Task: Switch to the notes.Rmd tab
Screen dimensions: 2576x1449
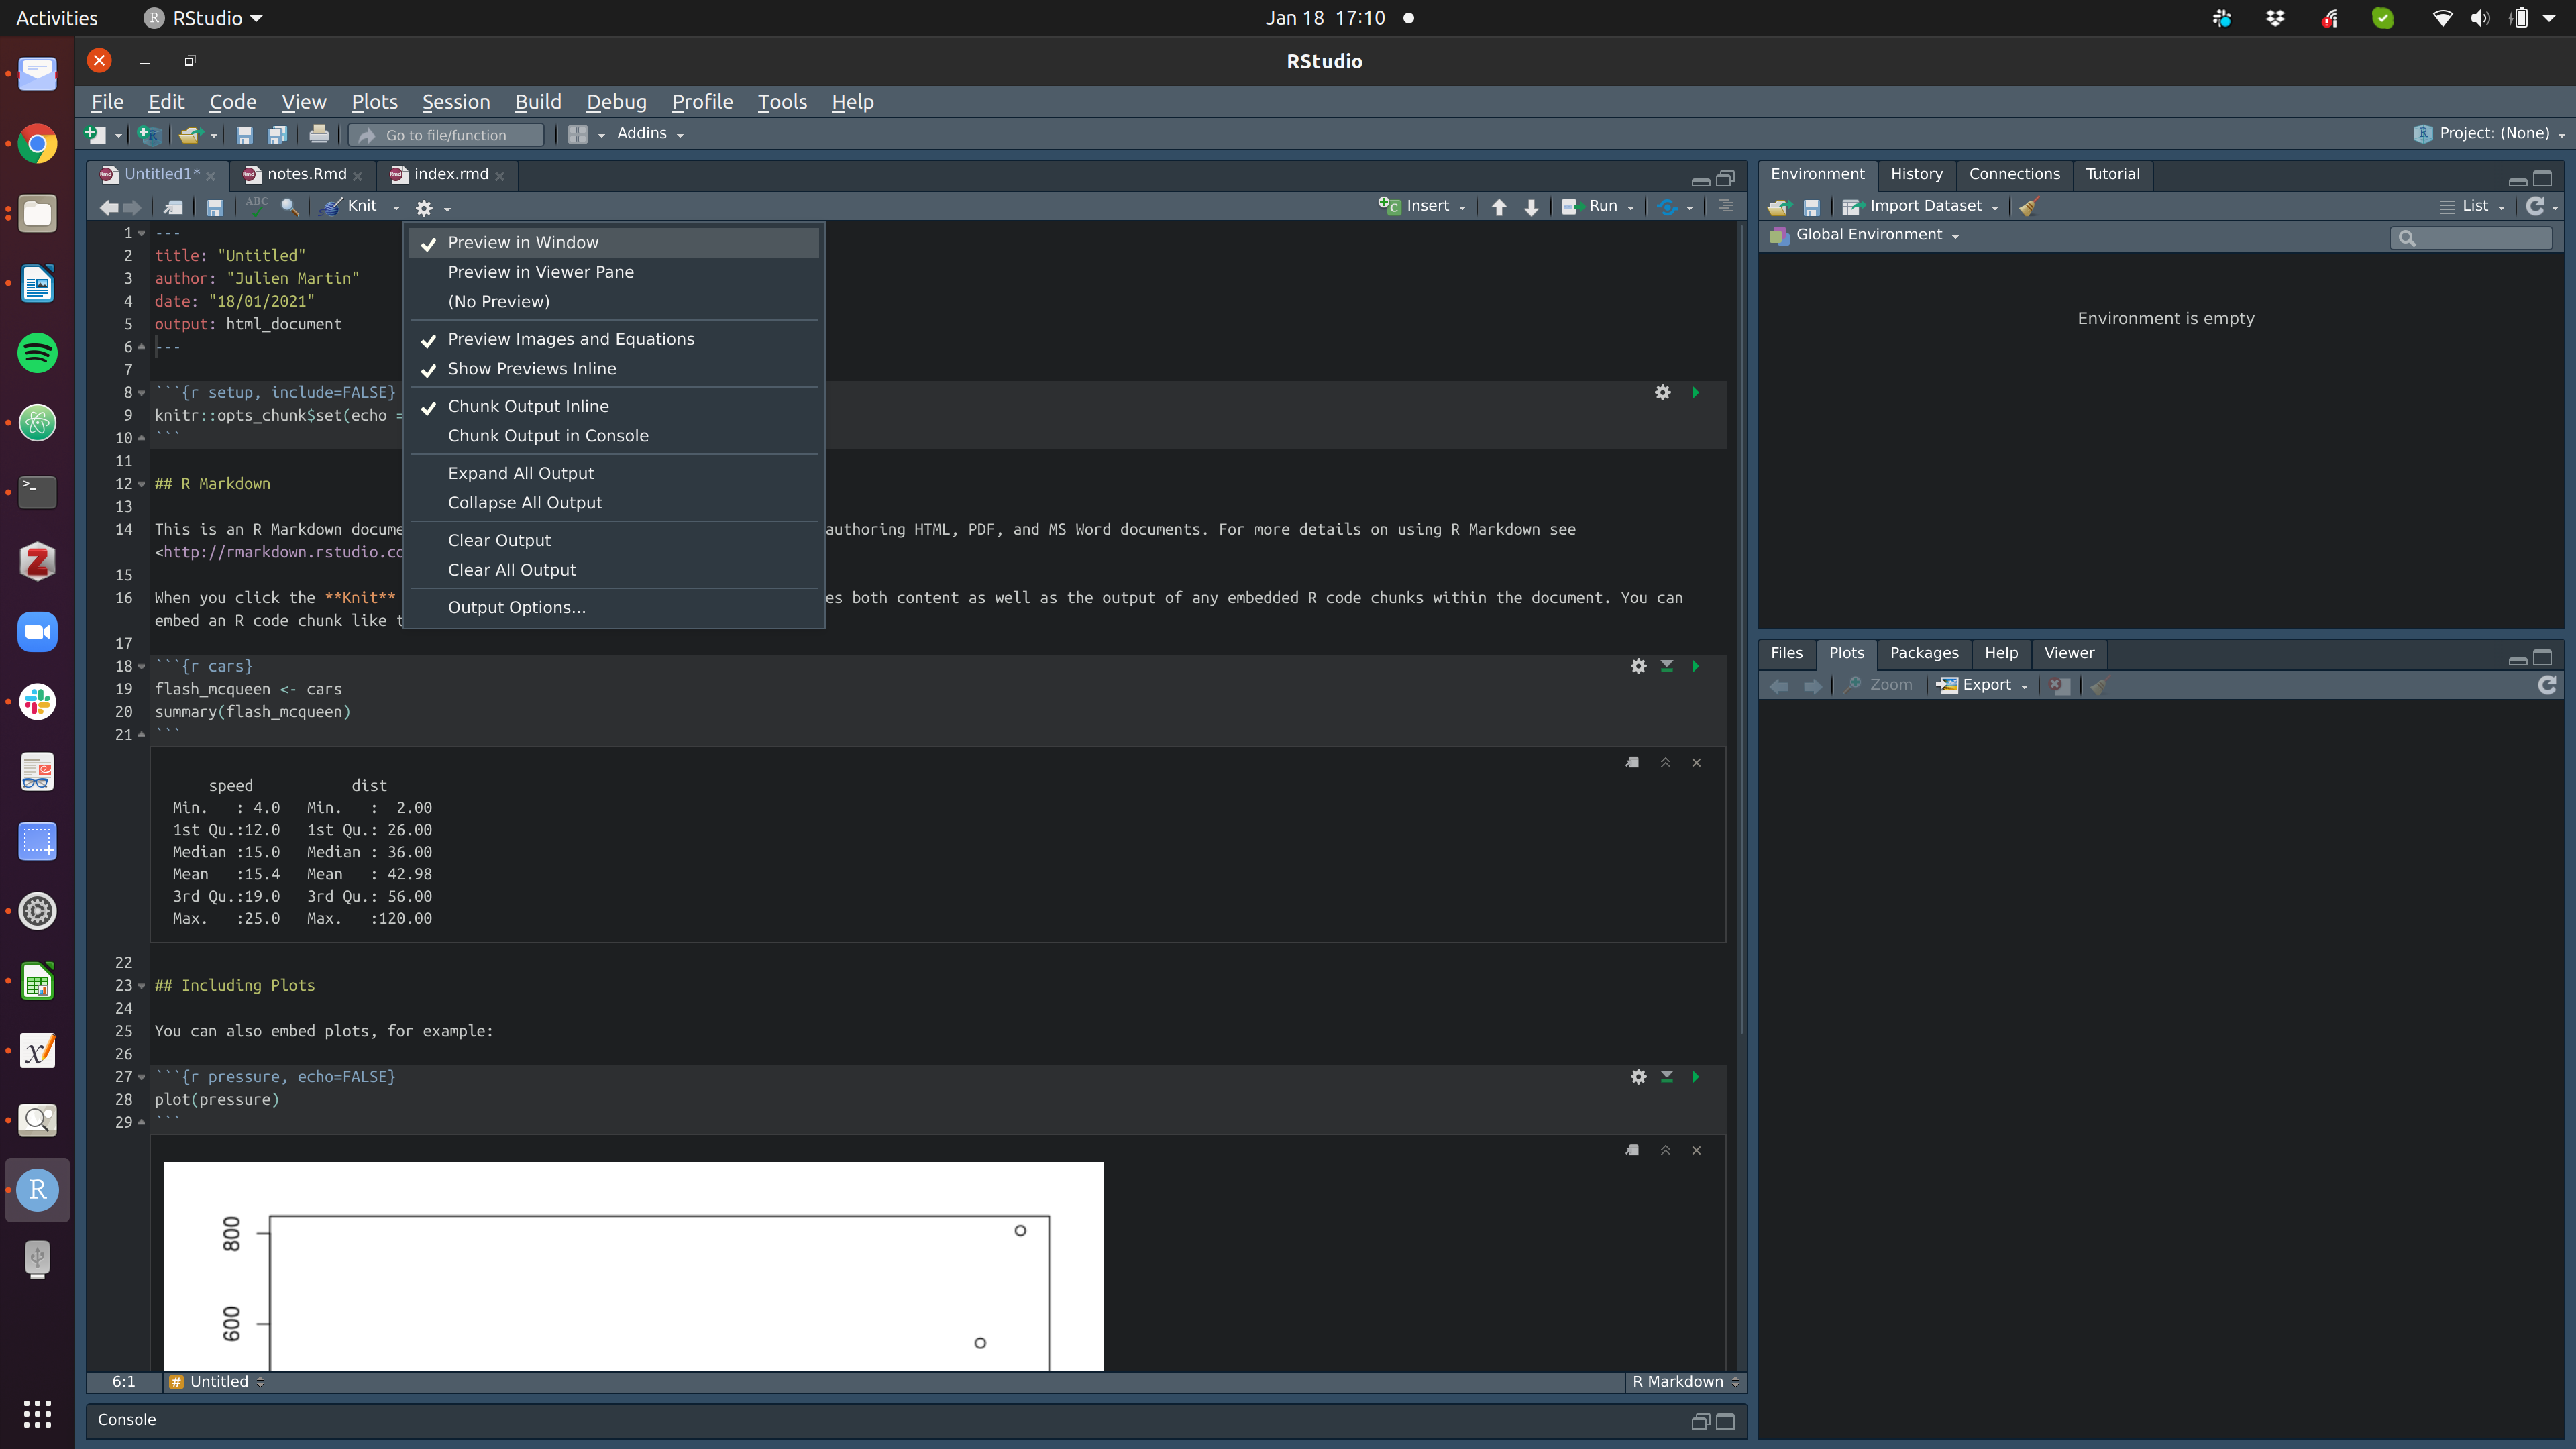Action: tap(306, 174)
